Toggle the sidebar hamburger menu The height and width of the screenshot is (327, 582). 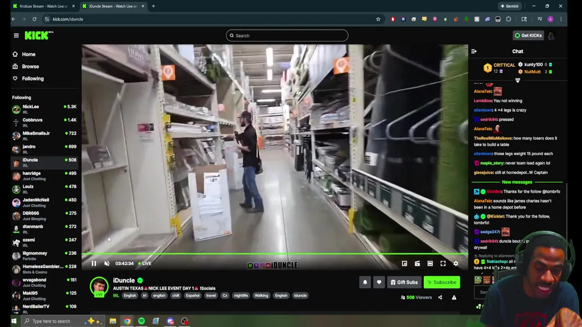(x=16, y=35)
